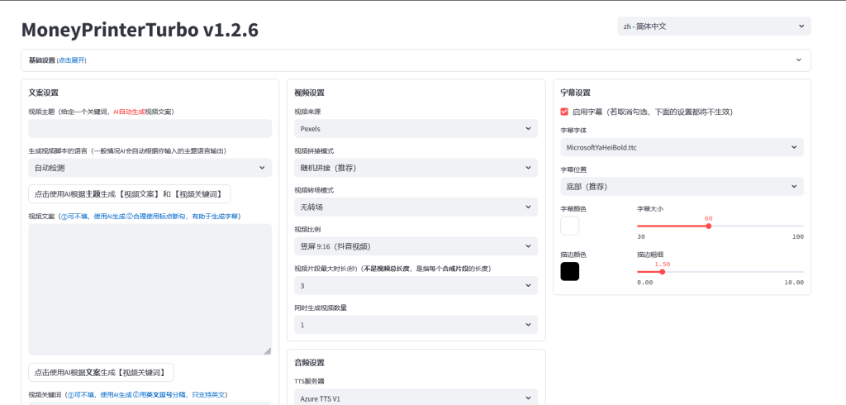
Task: Open the 视频转场模式 dropdown
Action: pyautogui.click(x=416, y=207)
